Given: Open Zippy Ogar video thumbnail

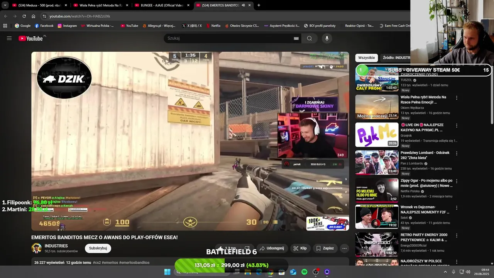Looking at the screenshot, I should pos(377,190).
